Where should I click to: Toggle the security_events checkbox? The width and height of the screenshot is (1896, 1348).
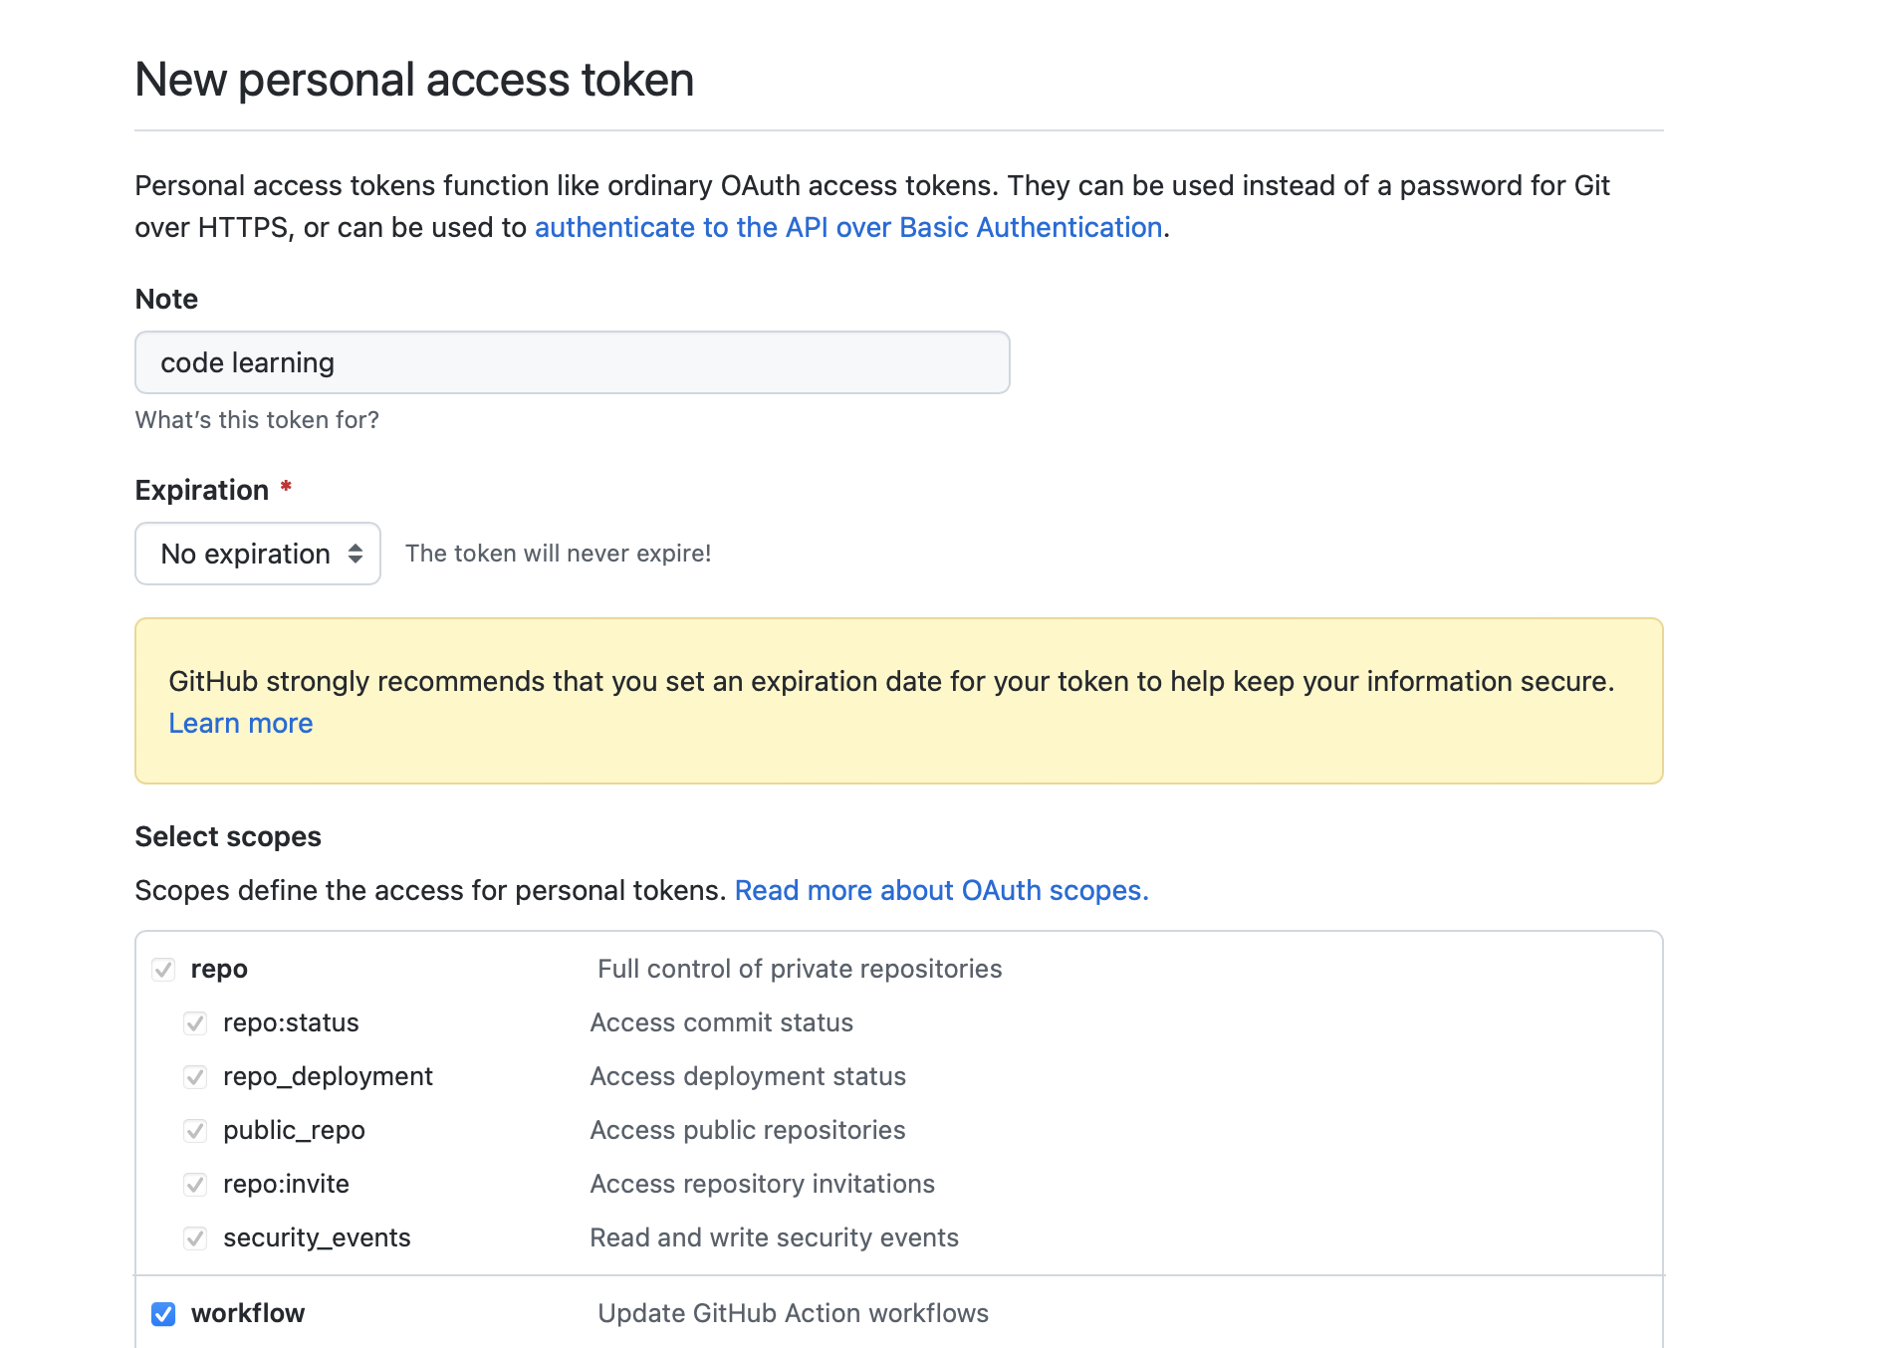195,1237
